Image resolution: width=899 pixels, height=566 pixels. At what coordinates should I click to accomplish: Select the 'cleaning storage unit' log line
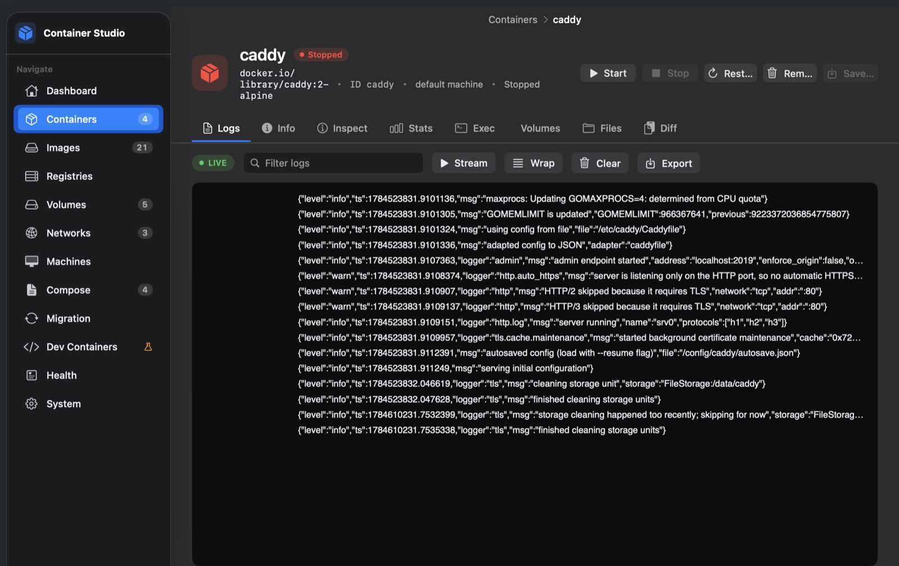point(532,383)
